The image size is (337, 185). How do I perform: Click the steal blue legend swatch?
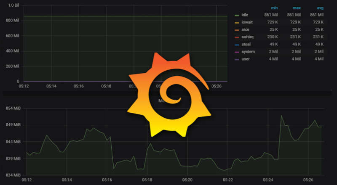[x=237, y=45]
